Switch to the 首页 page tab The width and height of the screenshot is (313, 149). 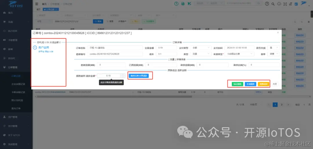38,9
